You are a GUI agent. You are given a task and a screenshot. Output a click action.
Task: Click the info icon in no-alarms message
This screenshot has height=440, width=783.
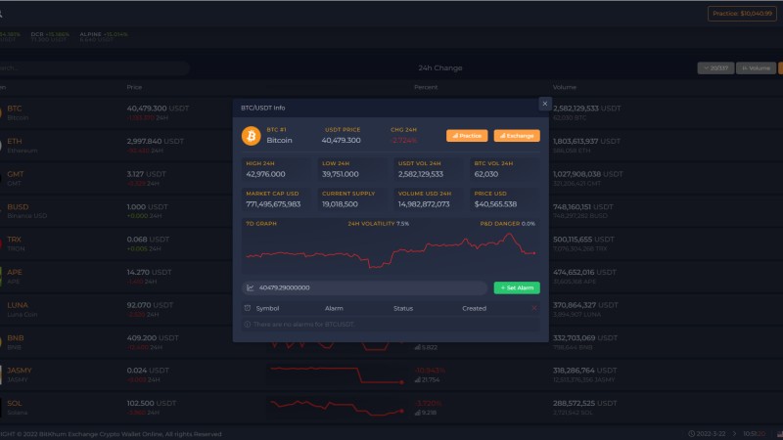248,325
